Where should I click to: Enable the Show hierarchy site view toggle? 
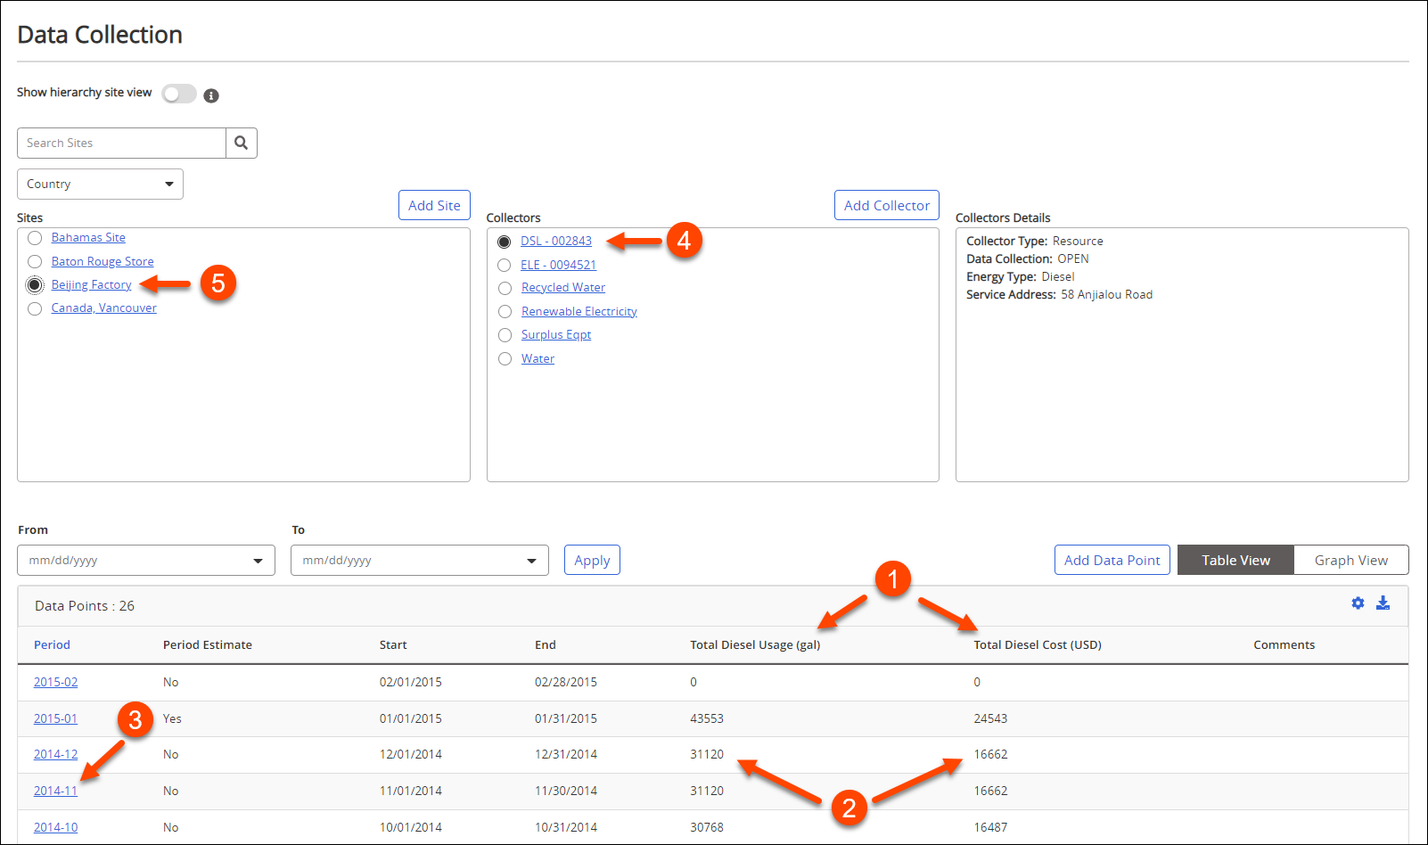pos(178,93)
